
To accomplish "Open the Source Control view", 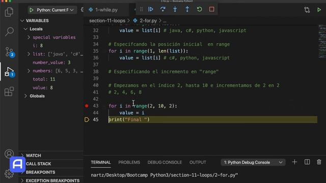I will 10,52.
